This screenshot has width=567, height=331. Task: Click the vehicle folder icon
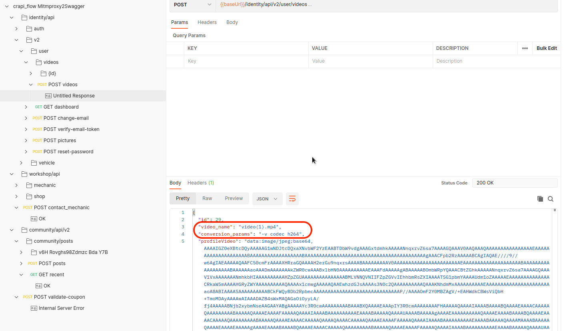34,163
